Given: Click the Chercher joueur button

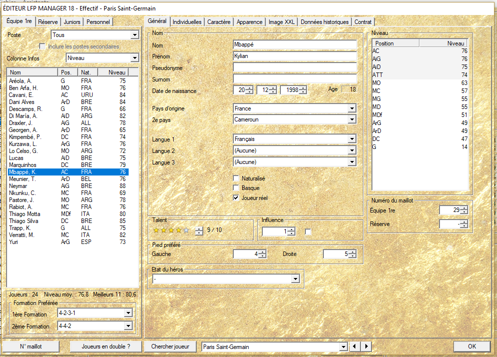Looking at the screenshot, I should click(170, 346).
